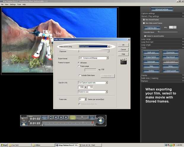184x147 pixels.
Task: Adjust the slider knob in the transport bar
Action: pos(82,117)
